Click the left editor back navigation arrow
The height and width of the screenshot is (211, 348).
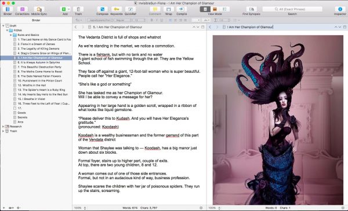coord(75,27)
